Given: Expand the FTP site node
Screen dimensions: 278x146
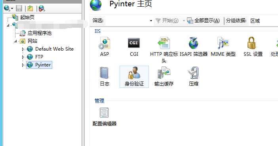Looking at the screenshot, I should coord(23,57).
